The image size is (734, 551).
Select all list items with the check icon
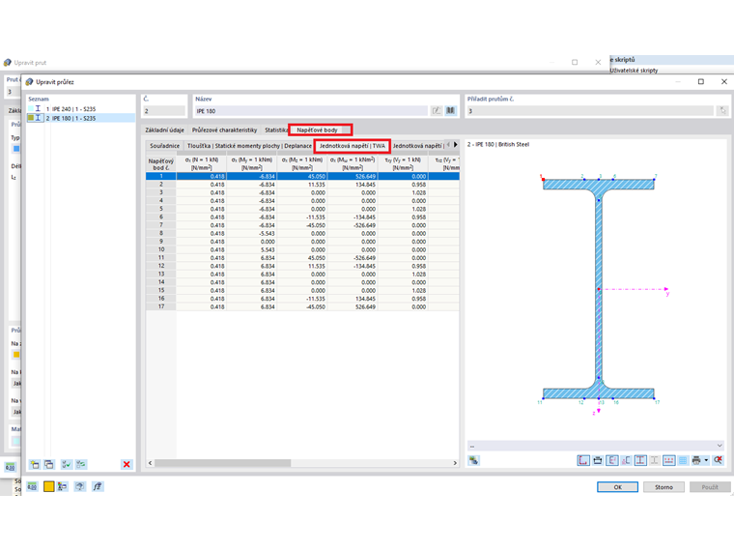coord(66,464)
